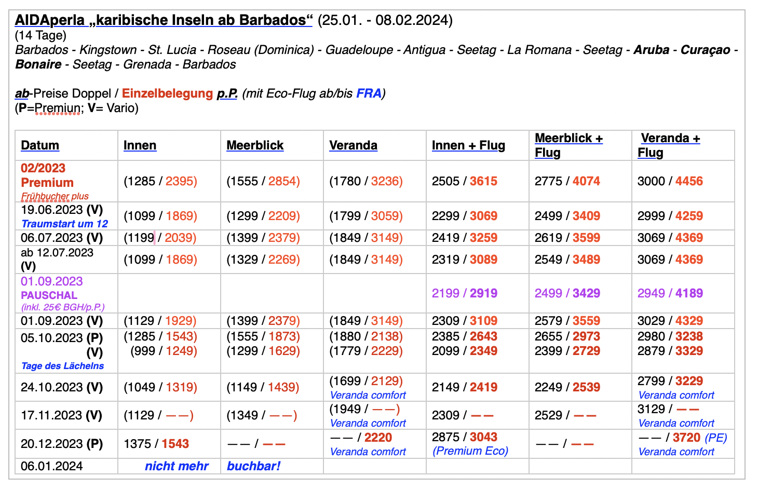Click the bold Aruba in the itinerary

(x=651, y=50)
